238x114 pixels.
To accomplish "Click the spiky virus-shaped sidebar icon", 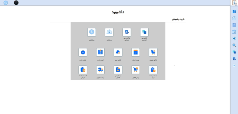I will click(x=234, y=38).
